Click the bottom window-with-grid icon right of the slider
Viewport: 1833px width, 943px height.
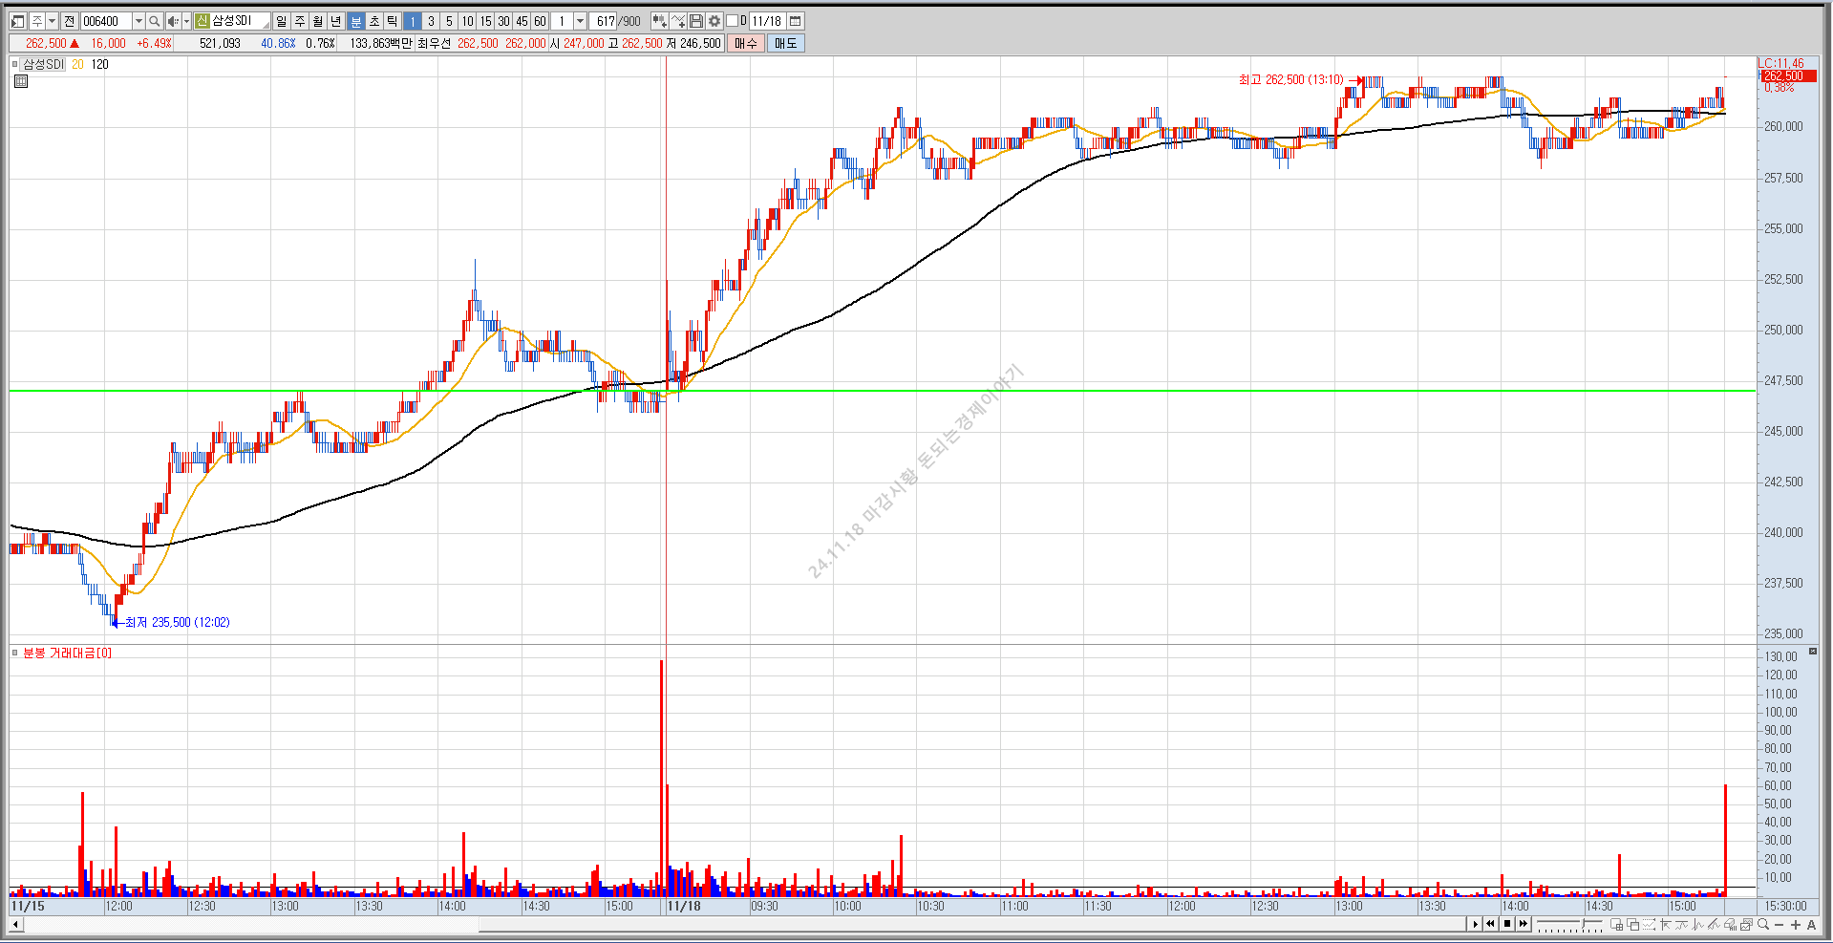pos(1617,924)
